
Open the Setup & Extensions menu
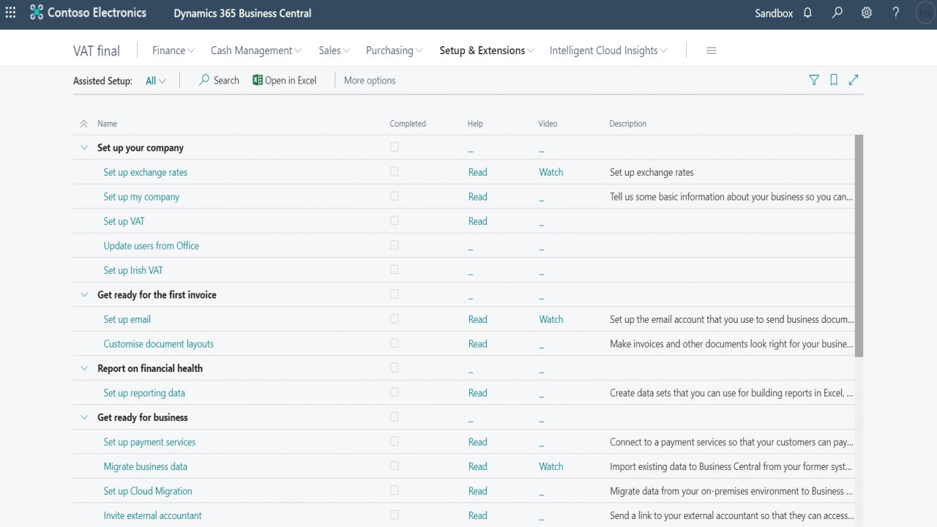tap(487, 51)
